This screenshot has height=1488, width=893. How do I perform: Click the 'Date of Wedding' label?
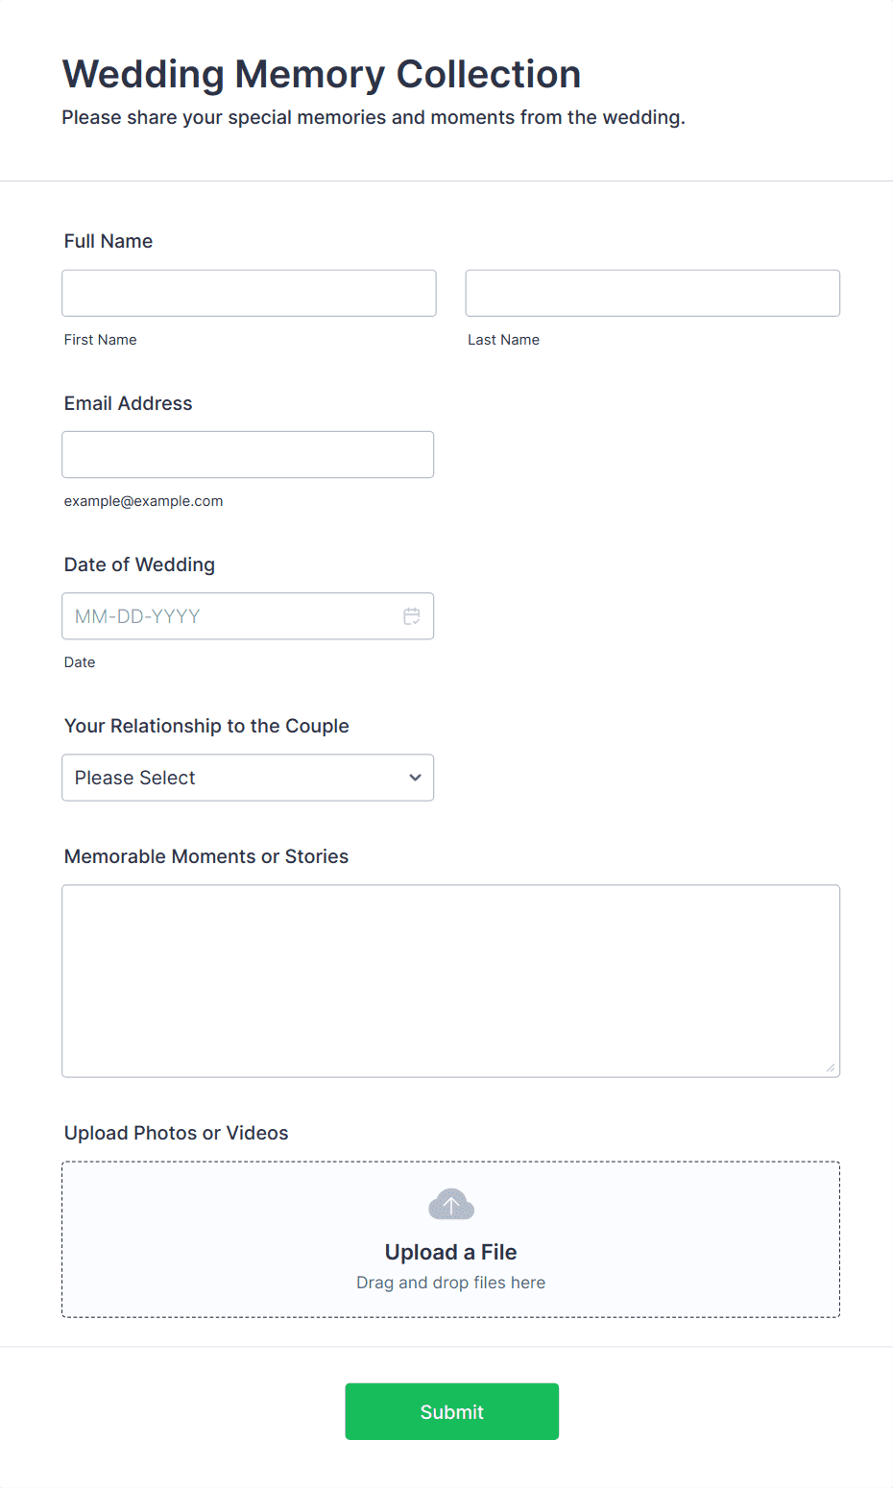click(x=139, y=564)
